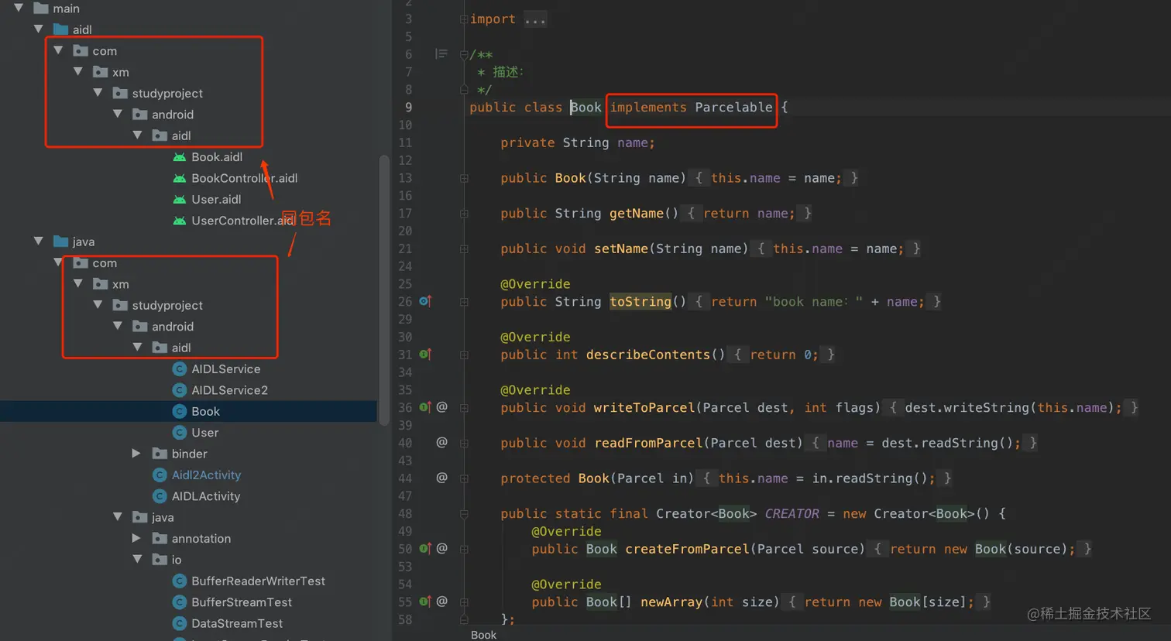The height and width of the screenshot is (641, 1171).
Task: Collapse the io package arrow
Action: 137,559
